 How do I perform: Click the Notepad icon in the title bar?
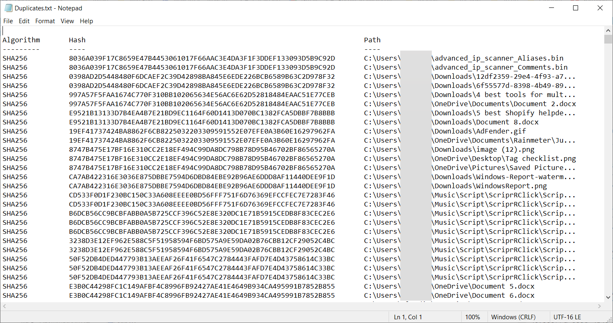click(8, 8)
